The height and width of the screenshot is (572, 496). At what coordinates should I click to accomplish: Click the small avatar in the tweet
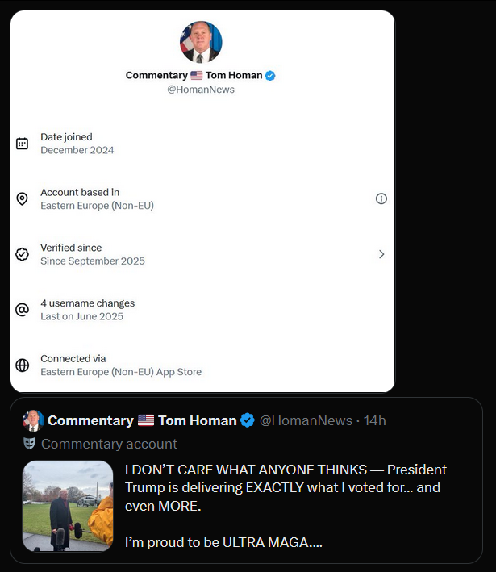tap(33, 420)
